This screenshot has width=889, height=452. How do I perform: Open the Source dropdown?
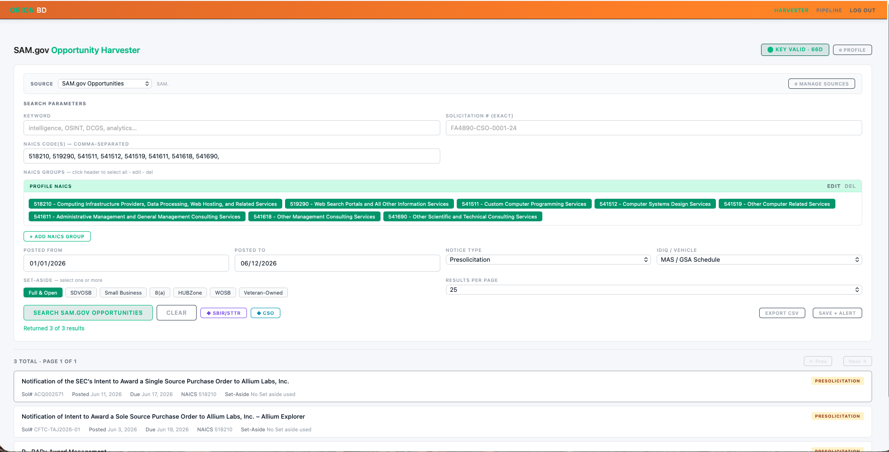(x=105, y=84)
